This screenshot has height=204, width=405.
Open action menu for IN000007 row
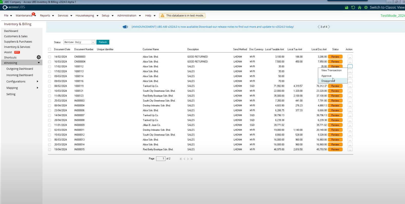coord(350,115)
